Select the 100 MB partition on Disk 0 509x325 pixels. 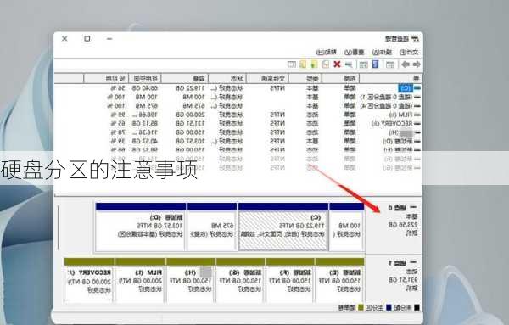point(347,227)
